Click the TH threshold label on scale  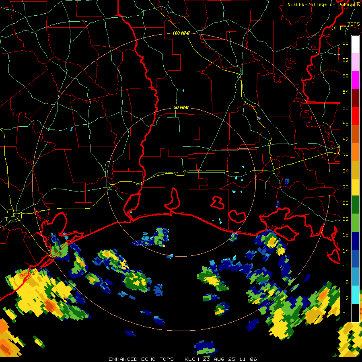(346, 314)
